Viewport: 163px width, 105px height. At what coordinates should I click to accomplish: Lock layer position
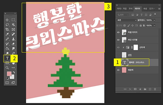point(133,26)
